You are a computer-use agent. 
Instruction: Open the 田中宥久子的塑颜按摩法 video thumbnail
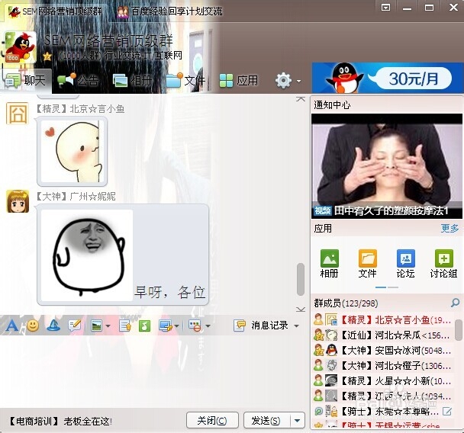click(x=386, y=166)
